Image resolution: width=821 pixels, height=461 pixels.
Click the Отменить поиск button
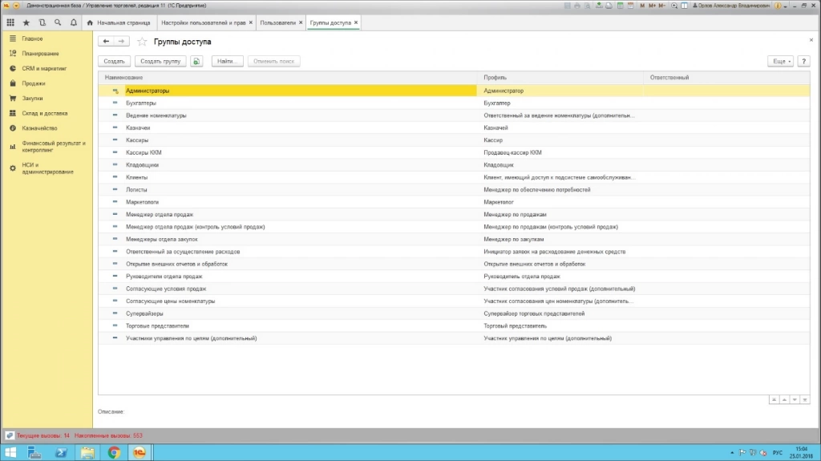point(274,61)
